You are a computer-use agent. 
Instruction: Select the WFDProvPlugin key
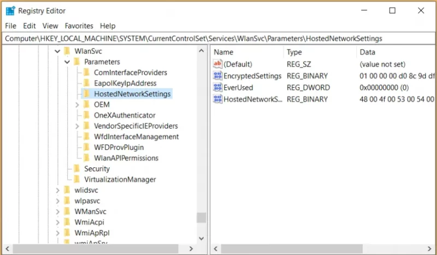[119, 147]
